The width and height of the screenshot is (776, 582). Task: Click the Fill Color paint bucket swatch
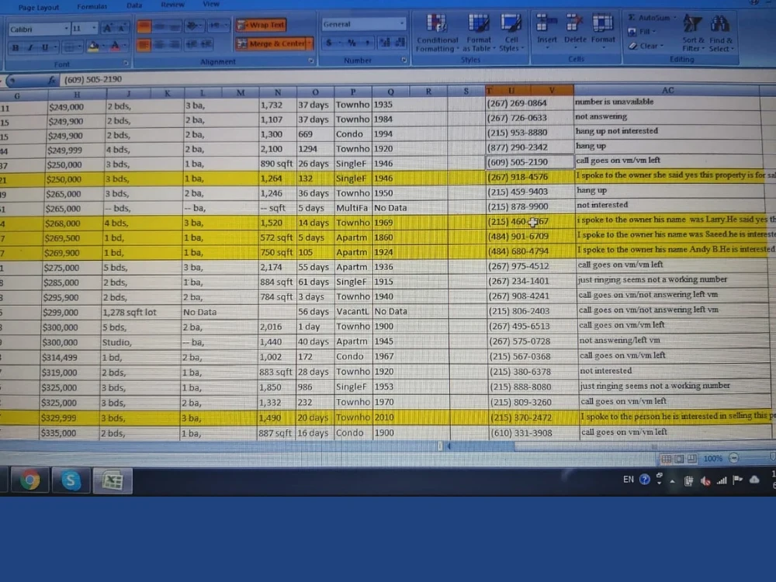click(94, 47)
